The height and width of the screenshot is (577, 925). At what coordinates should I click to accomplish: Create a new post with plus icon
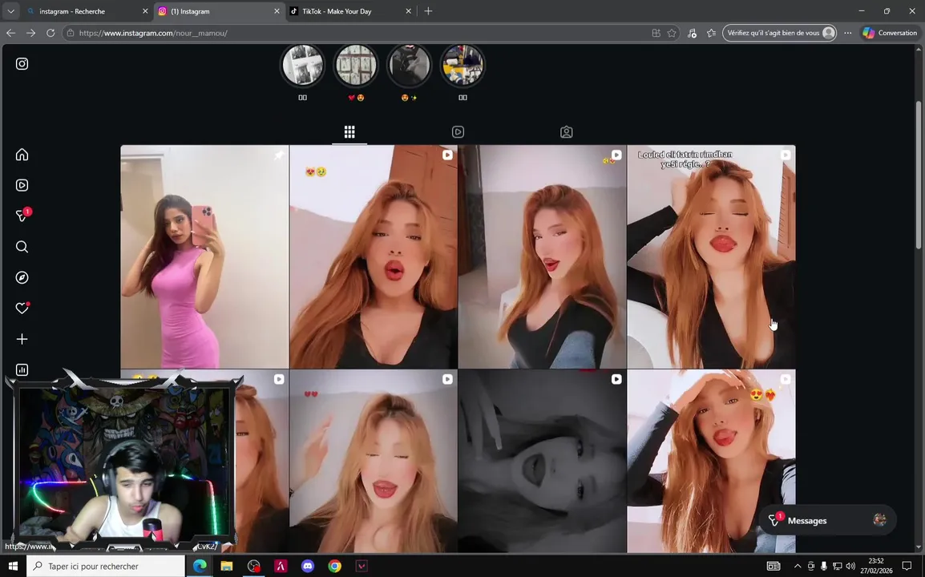tap(22, 339)
